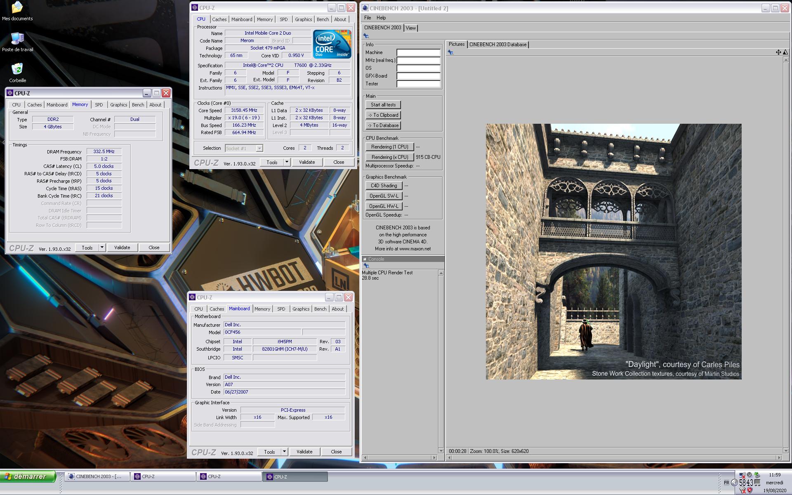The width and height of the screenshot is (792, 495).
Task: Run the C4D Shading test
Action: point(384,186)
